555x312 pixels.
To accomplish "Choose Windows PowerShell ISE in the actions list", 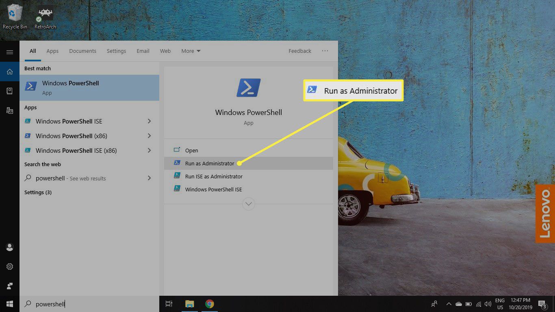I will 248,189.
